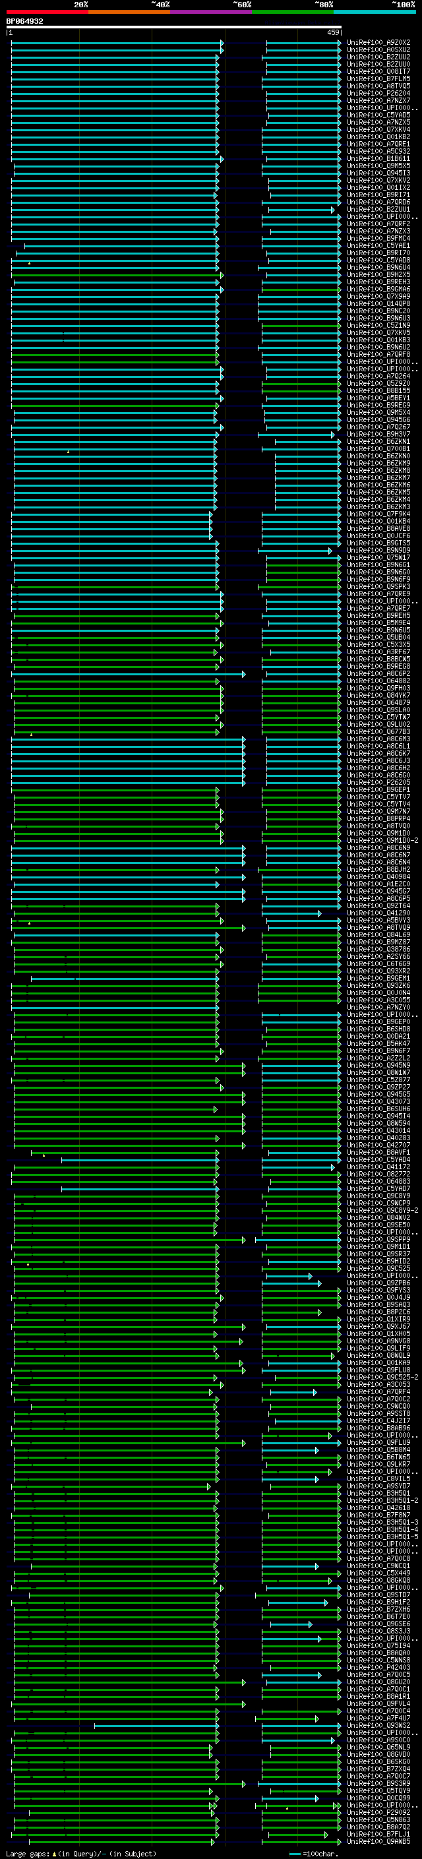Viewport: 422px width, 1859px height.
Task: Click hit label UniRef100_B9GTS5
Action: (378, 543)
